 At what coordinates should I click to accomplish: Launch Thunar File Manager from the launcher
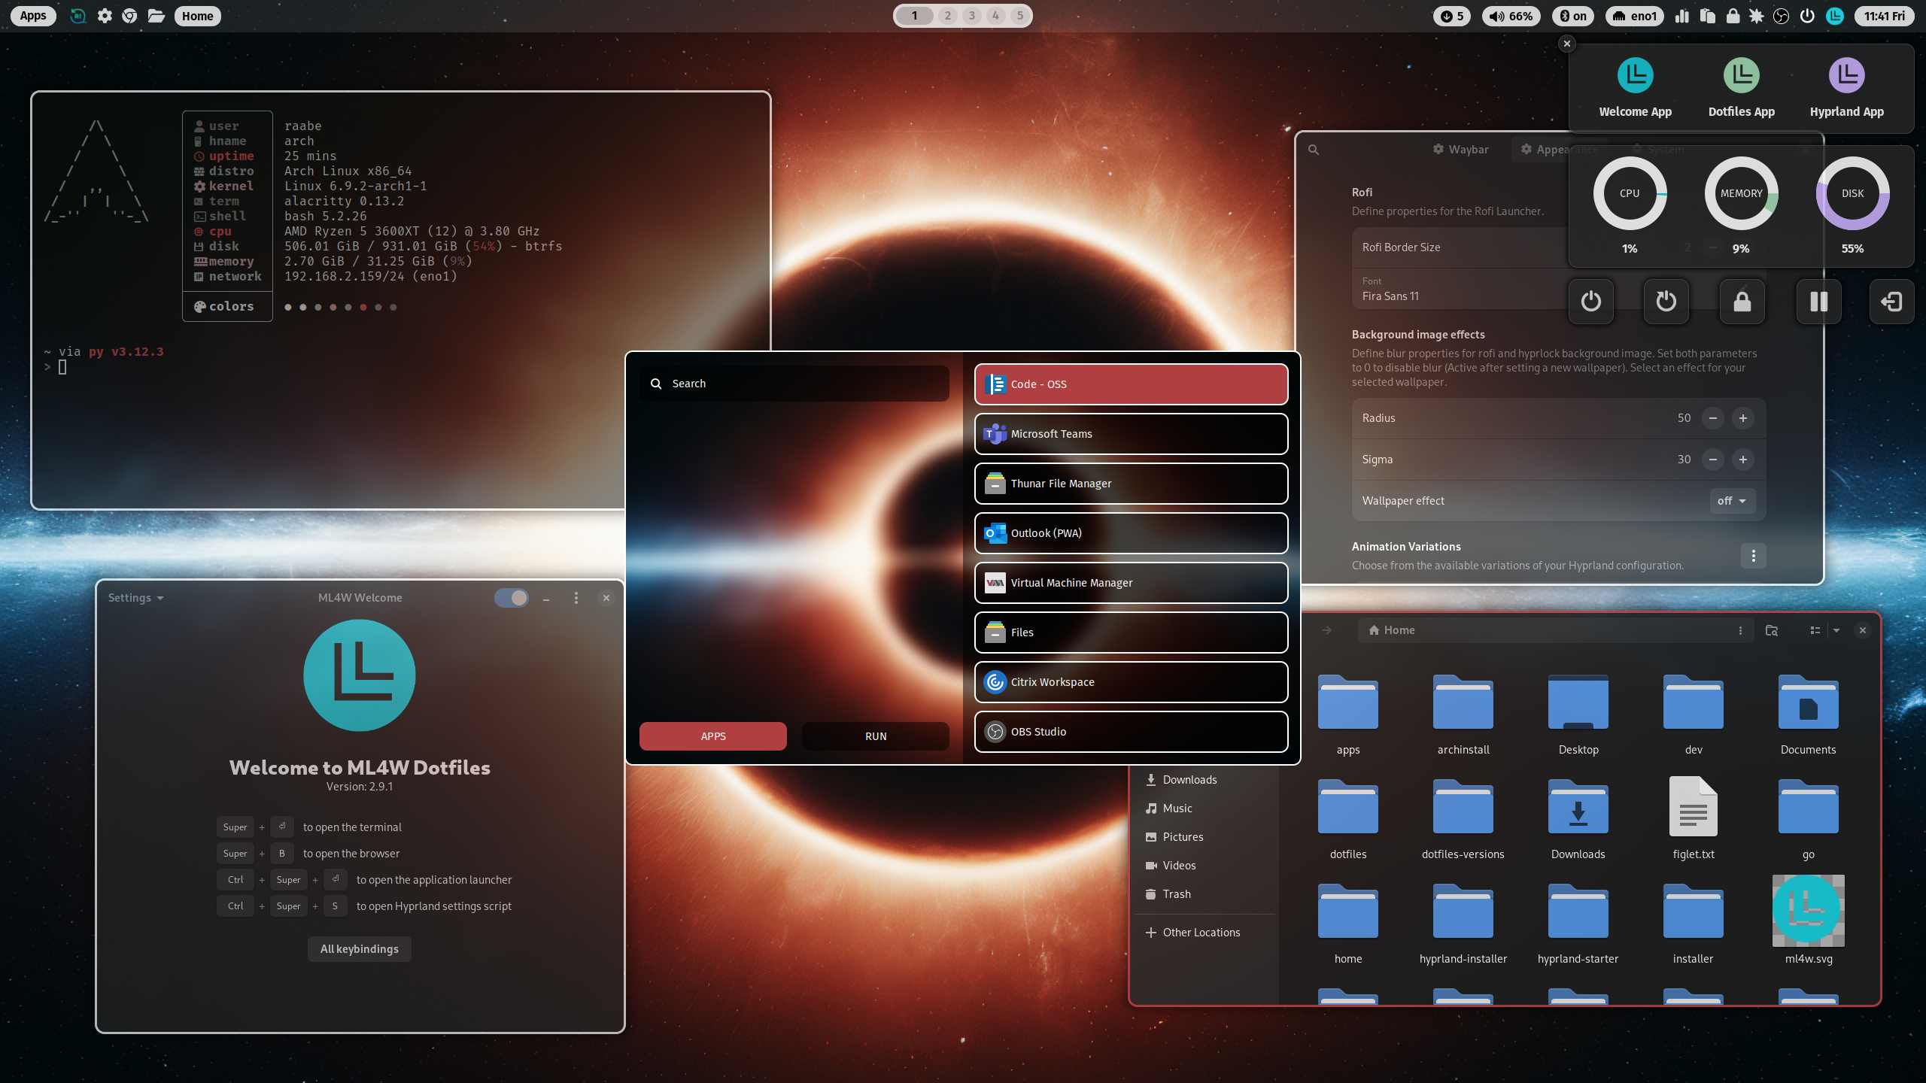click(1130, 484)
